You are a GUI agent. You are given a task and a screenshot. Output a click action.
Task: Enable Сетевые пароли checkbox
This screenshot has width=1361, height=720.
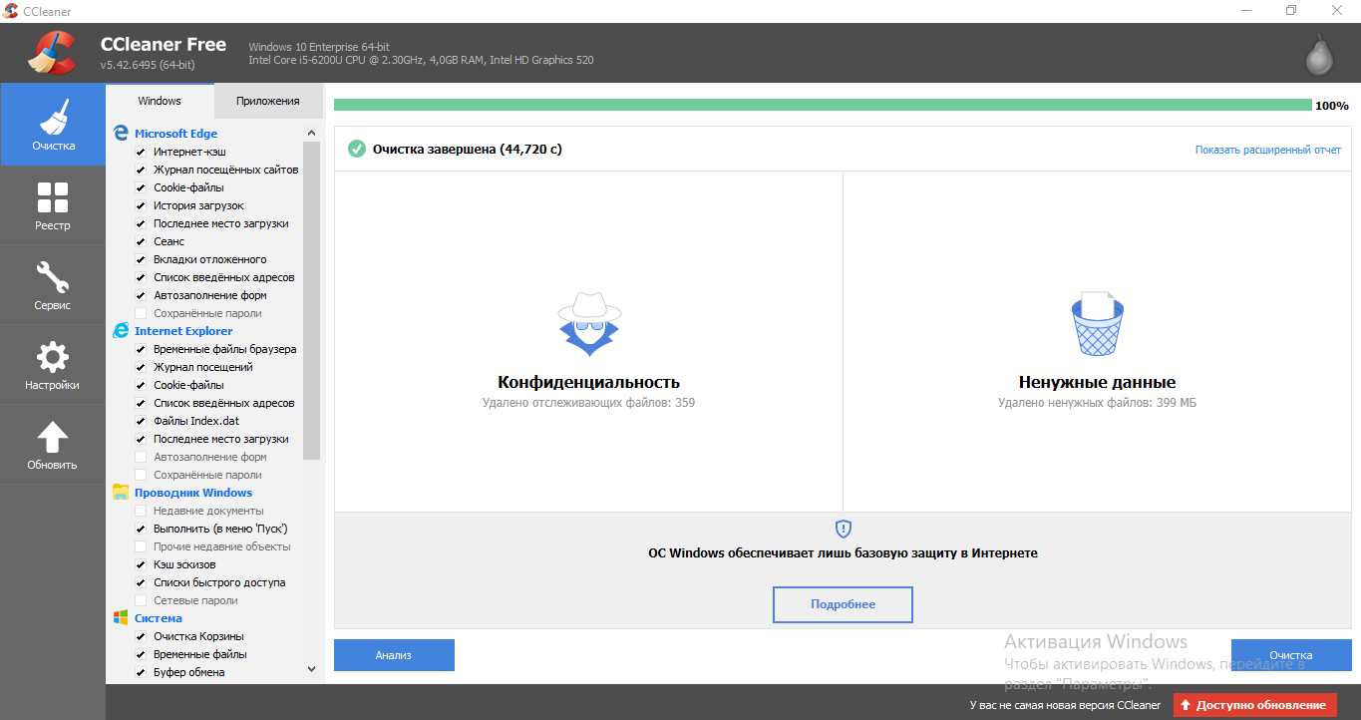[x=141, y=600]
